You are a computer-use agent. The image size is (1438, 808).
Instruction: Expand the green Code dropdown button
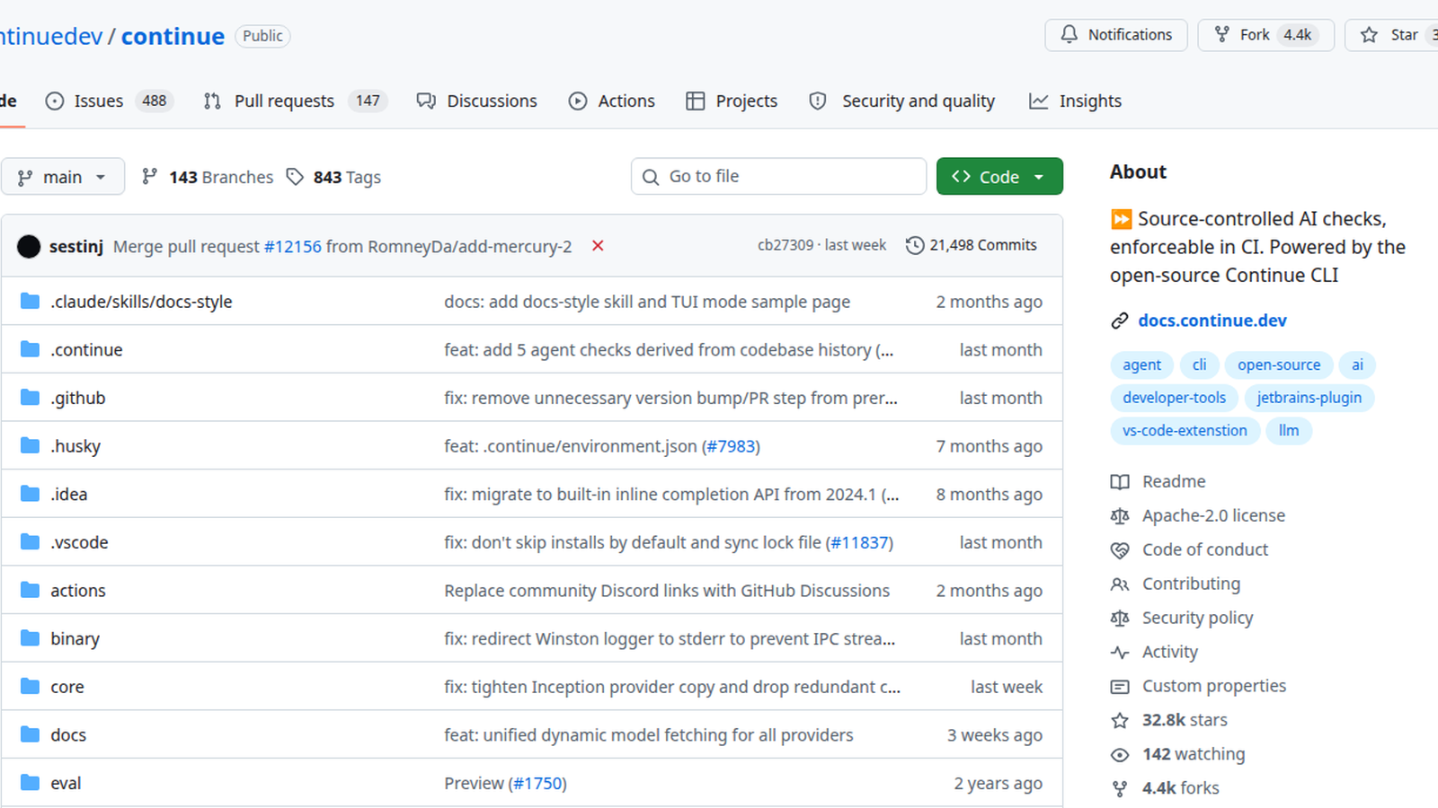tap(999, 177)
